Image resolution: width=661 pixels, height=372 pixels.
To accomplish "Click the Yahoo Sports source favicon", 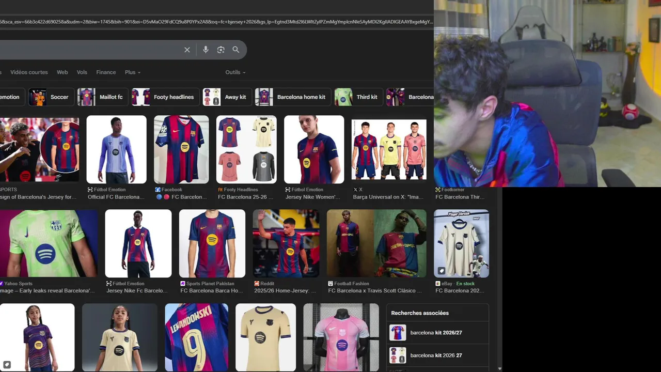I will point(2,284).
